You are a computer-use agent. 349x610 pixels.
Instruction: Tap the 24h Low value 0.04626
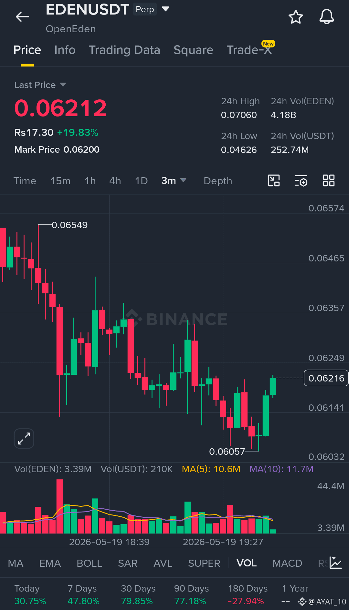pos(239,150)
